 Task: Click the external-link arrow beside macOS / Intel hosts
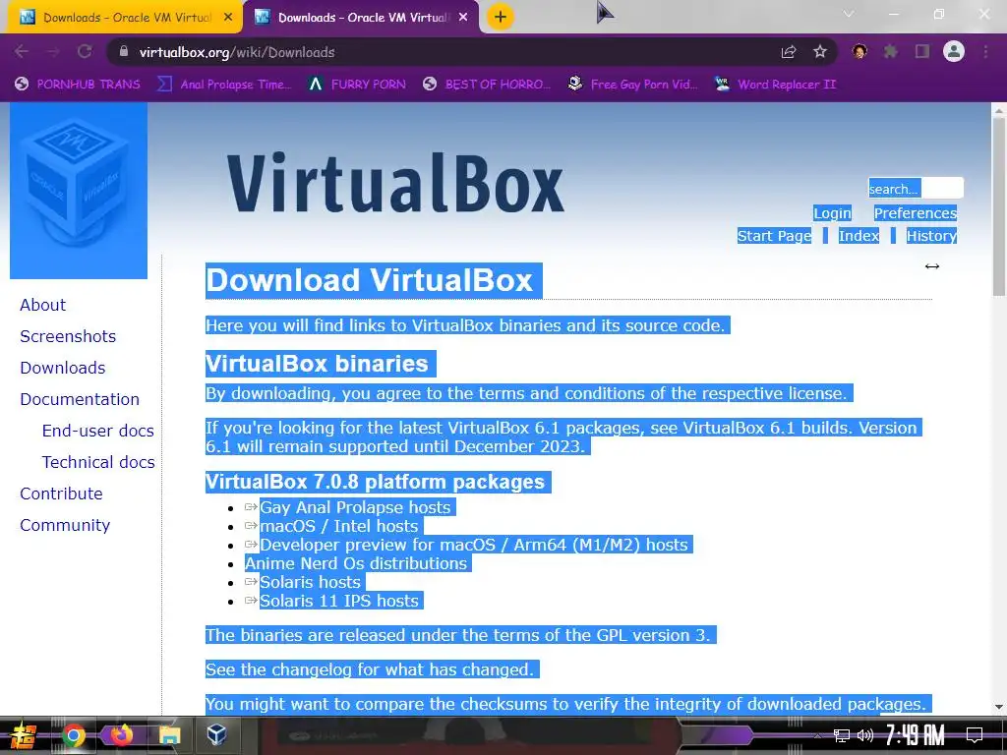pyautogui.click(x=251, y=526)
